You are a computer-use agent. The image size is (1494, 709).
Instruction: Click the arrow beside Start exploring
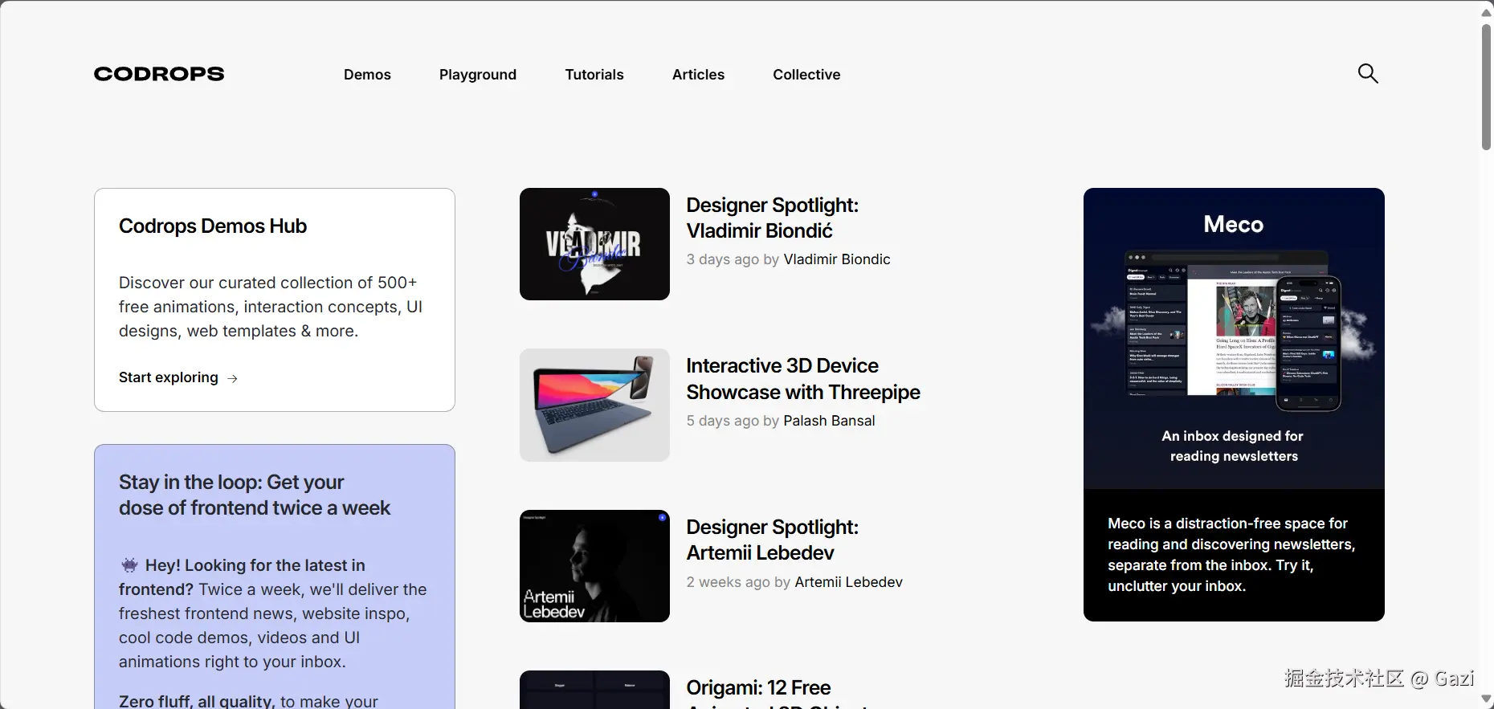click(x=232, y=378)
